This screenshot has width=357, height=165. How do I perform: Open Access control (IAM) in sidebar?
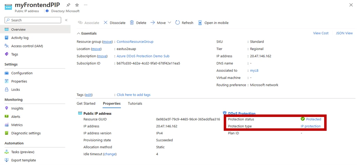(27, 46)
